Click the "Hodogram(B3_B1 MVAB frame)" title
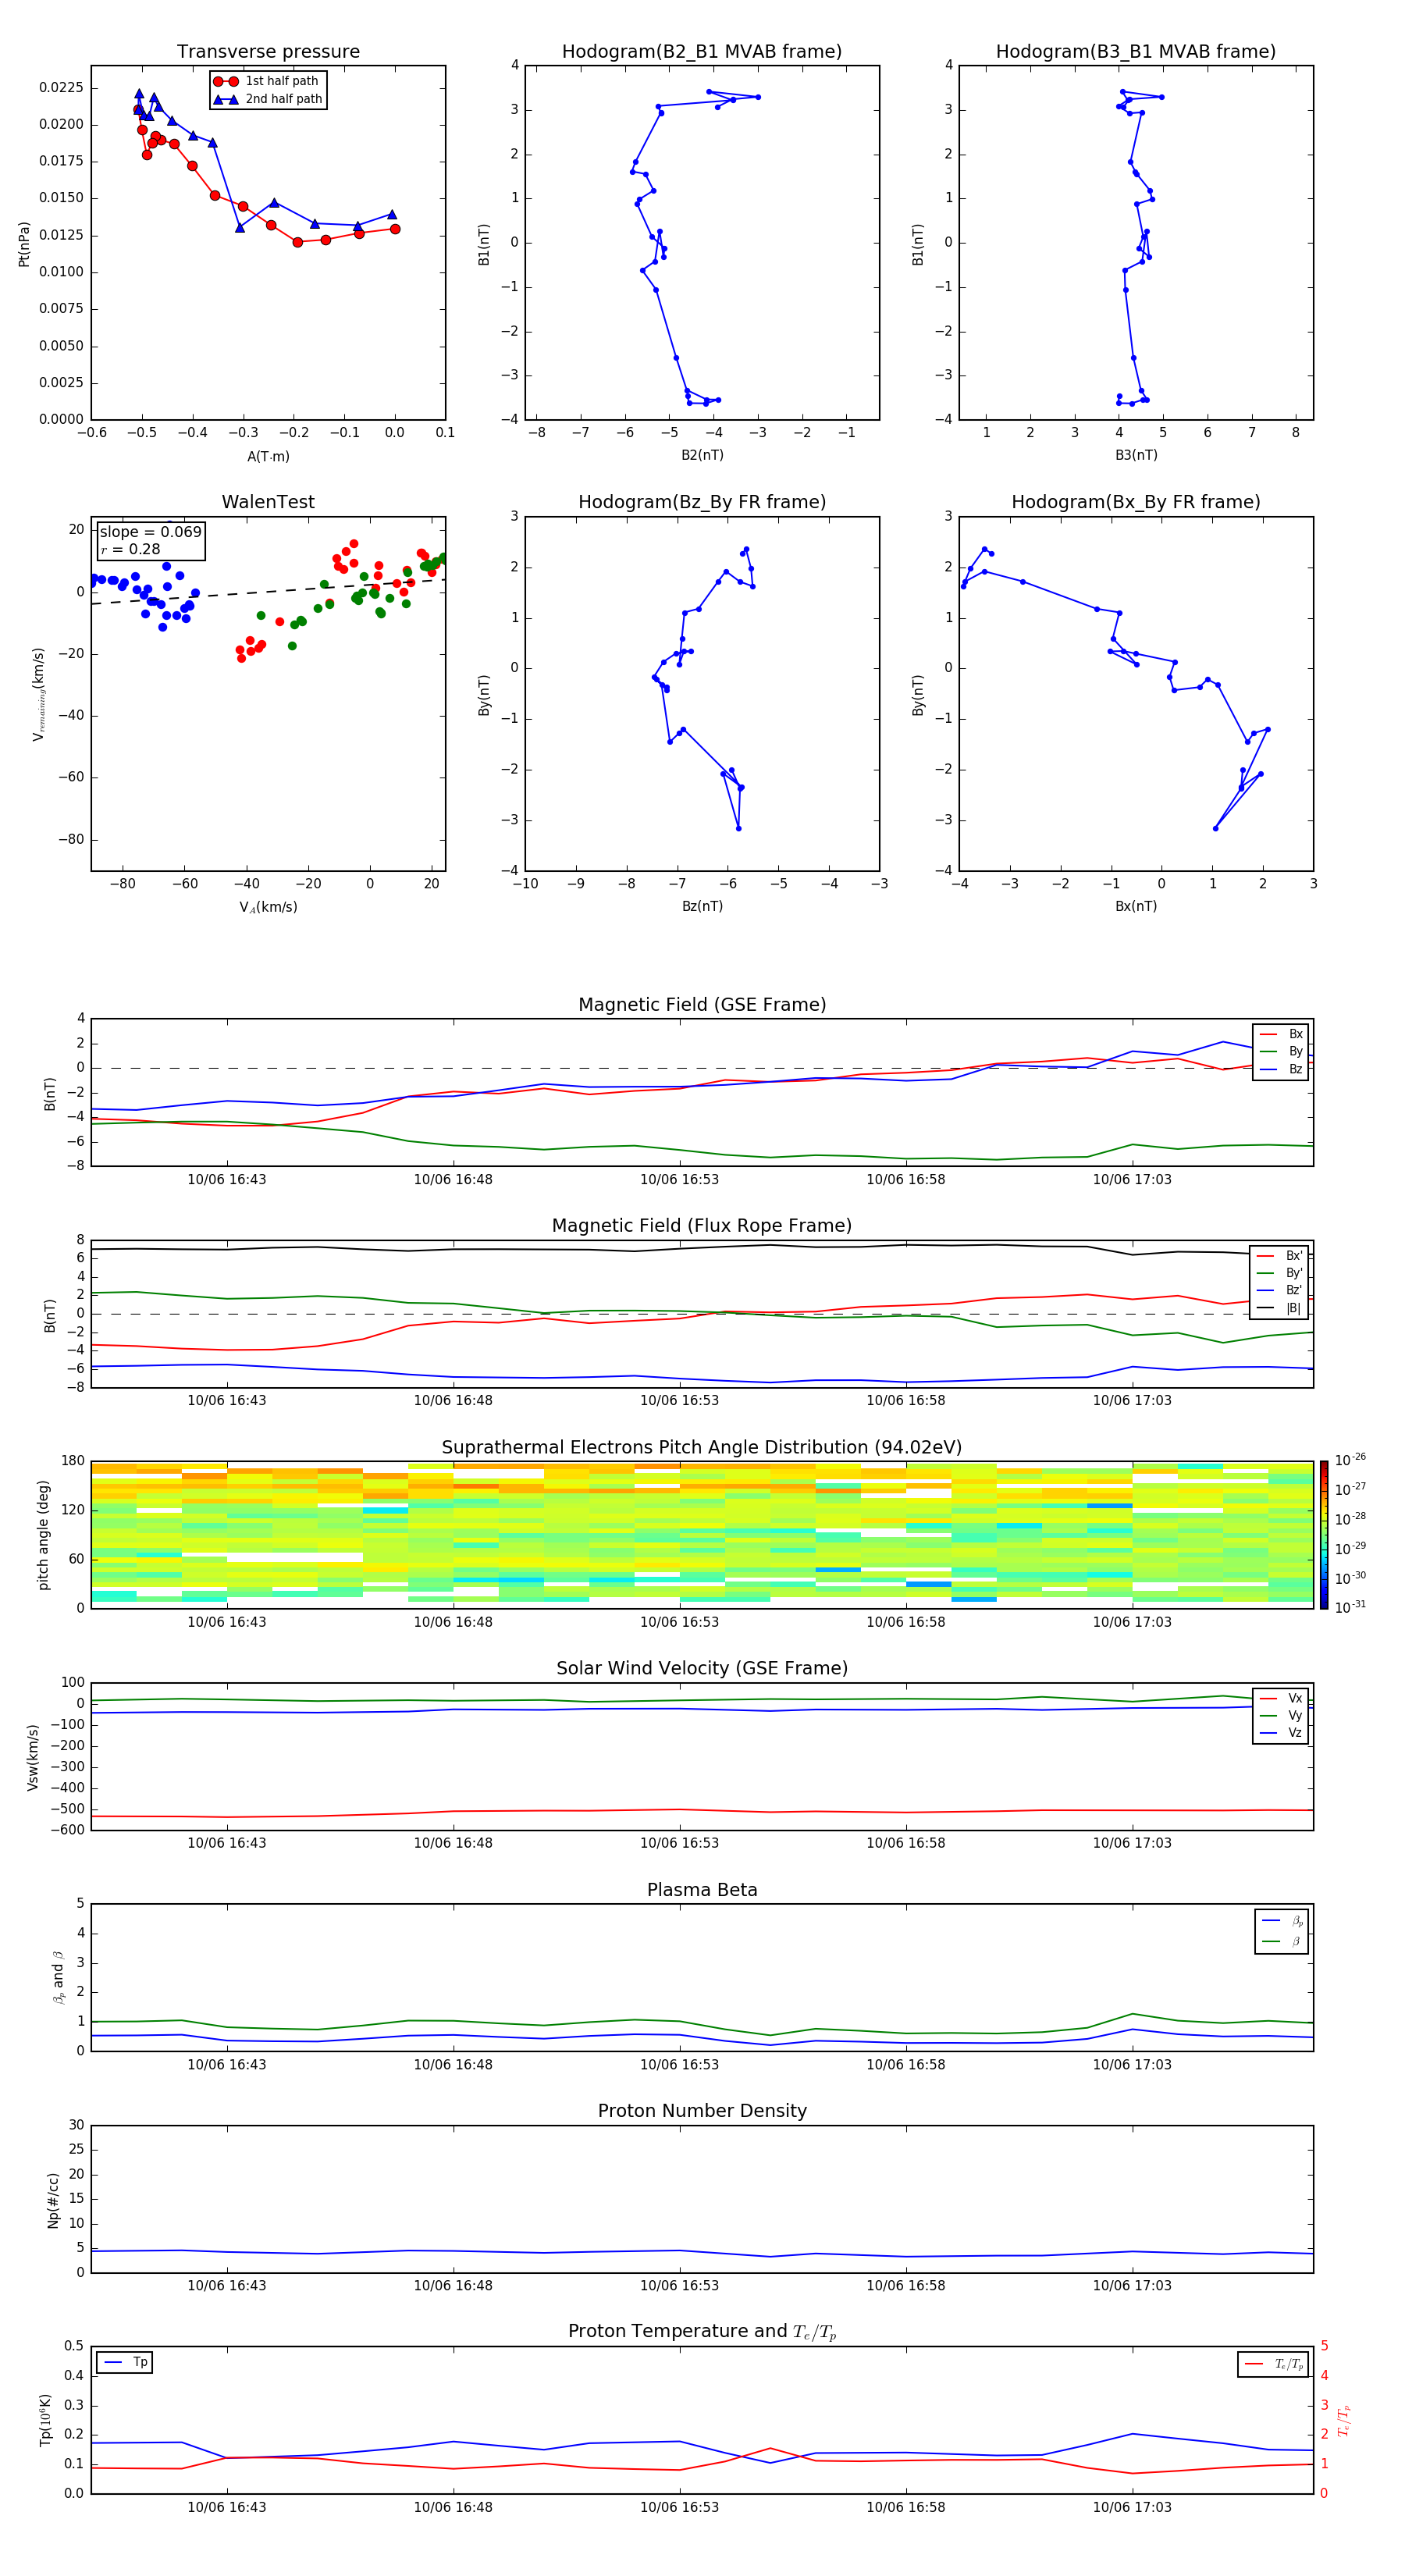Screen dimensions: 1405x2576 1136,52
